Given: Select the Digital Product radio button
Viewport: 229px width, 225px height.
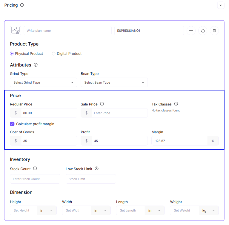Looking at the screenshot, I should (54, 54).
